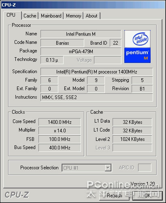166x203 pixels.
Task: Click the CPU-Z logo text at bottom left
Action: point(17,195)
